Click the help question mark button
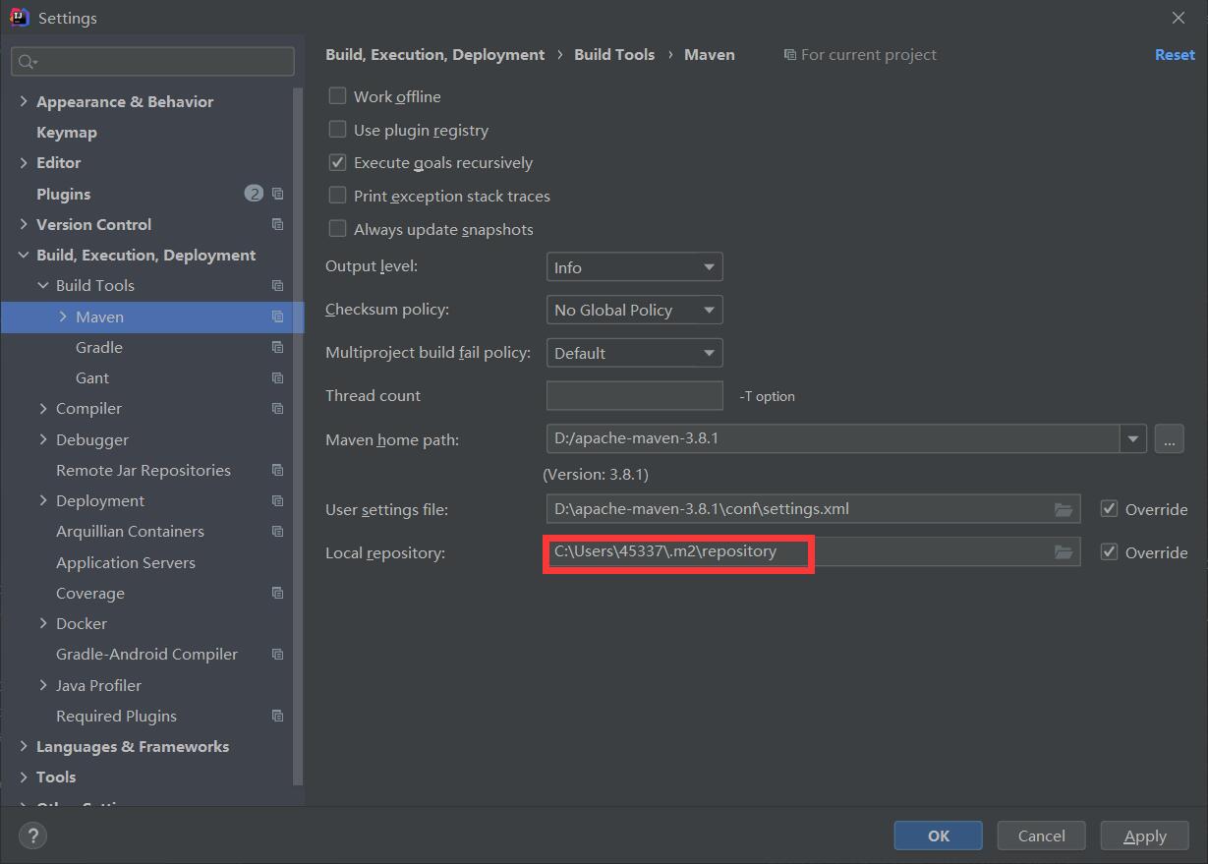 33,836
